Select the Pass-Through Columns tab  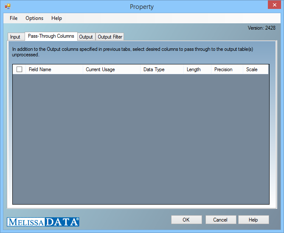51,36
